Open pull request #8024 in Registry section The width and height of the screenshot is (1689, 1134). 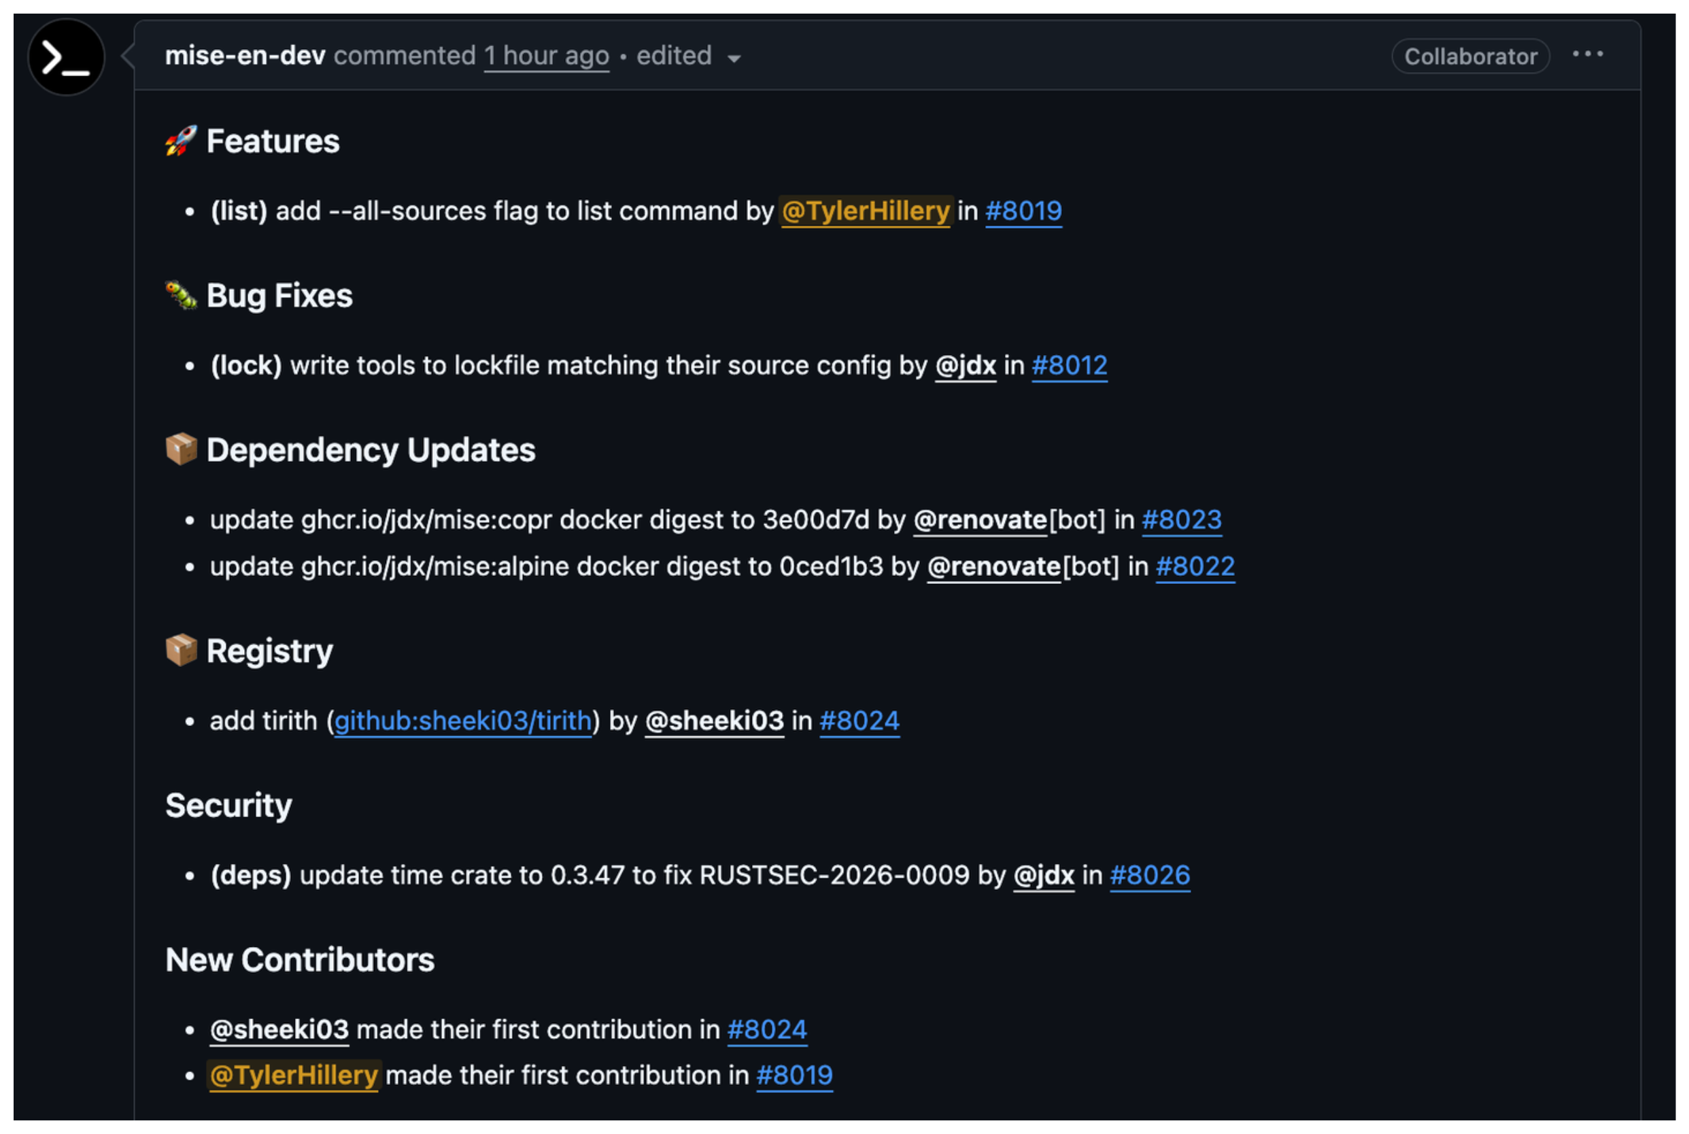(859, 721)
